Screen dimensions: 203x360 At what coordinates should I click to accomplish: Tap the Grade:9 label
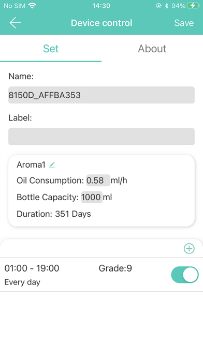click(115, 268)
